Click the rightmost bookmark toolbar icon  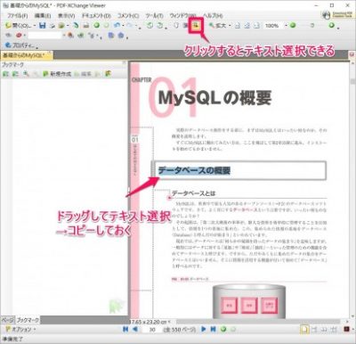[x=108, y=74]
